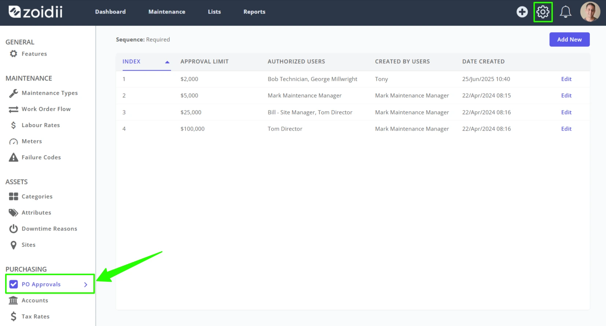Click the Tax Rates dollar icon
The width and height of the screenshot is (606, 326).
14,316
